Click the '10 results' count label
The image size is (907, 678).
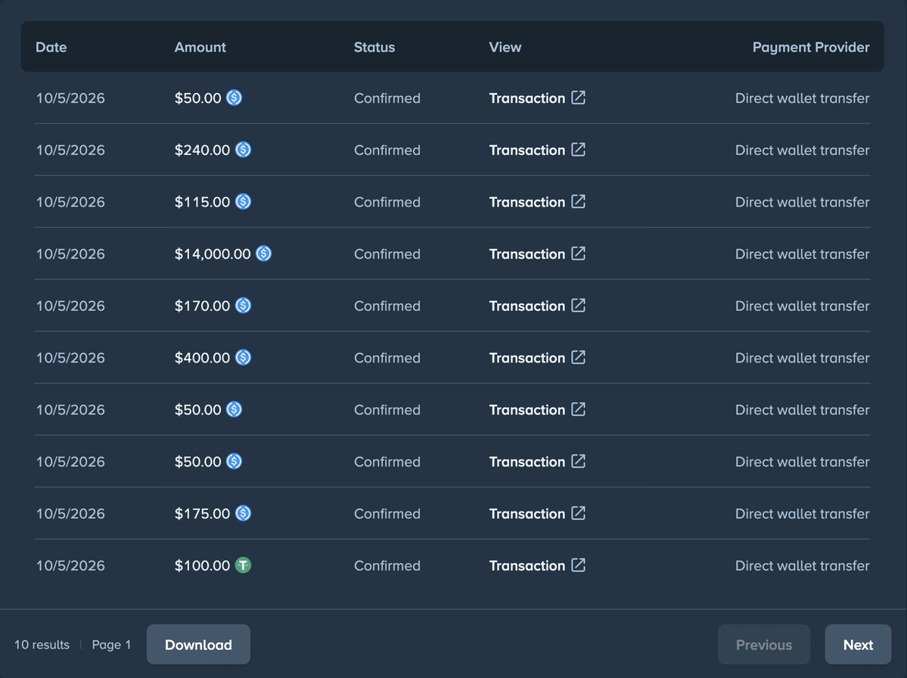point(42,645)
